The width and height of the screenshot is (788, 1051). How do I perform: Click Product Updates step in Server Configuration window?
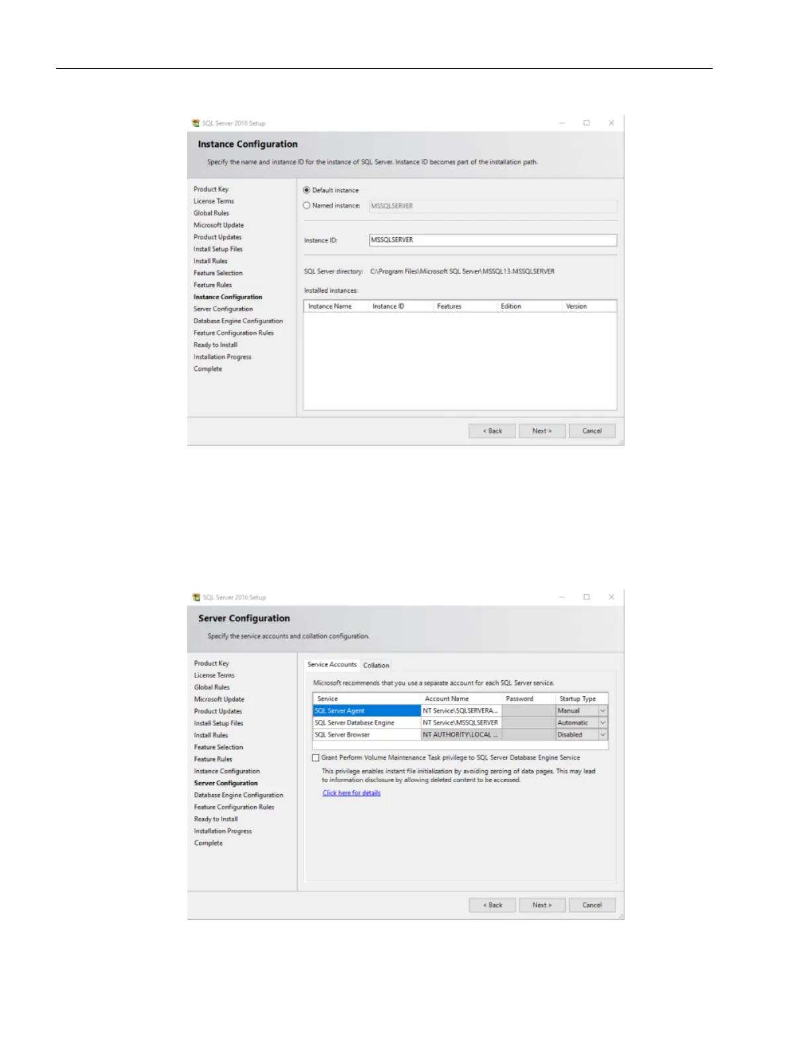[x=218, y=711]
